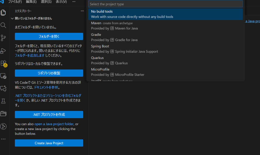
Task: Open the Run and Debug icon
Action: [x=3, y=51]
